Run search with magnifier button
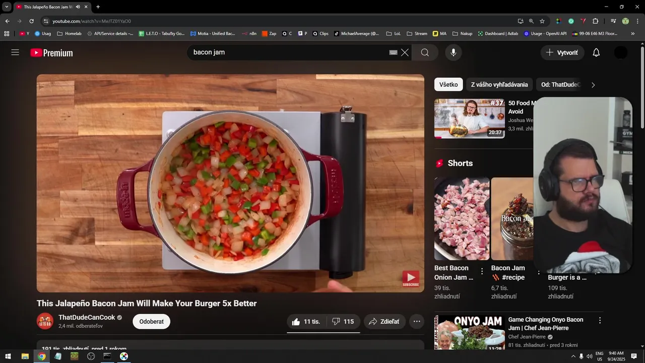The height and width of the screenshot is (363, 645). [x=425, y=52]
